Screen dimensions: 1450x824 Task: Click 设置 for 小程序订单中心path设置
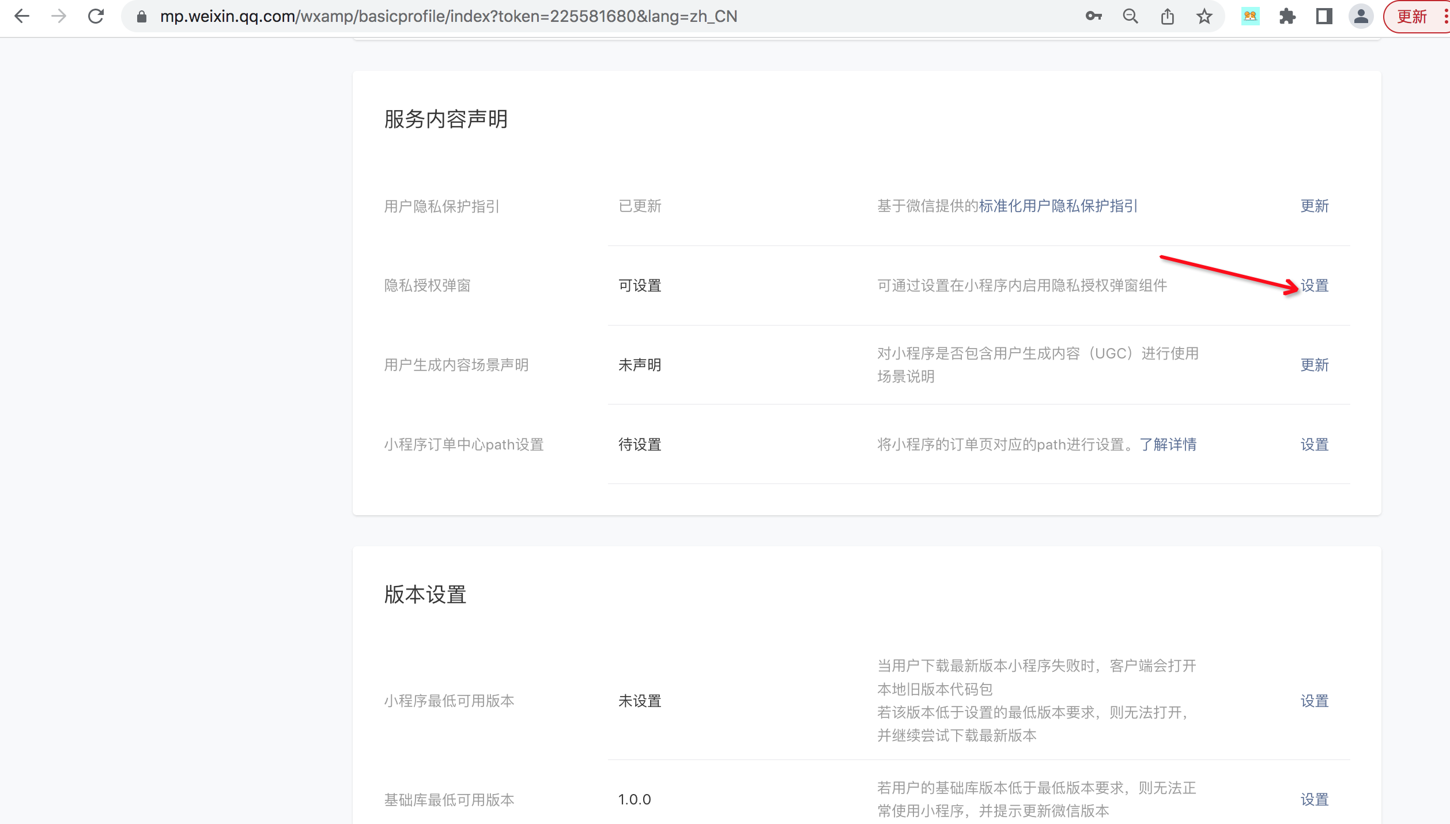pos(1314,445)
